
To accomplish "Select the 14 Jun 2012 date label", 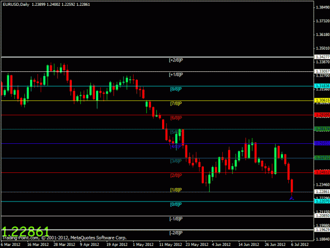I will pos(249,244).
